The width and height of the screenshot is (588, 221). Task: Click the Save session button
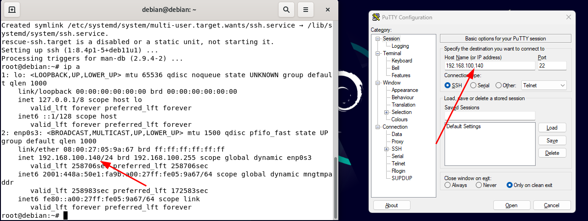pos(552,141)
